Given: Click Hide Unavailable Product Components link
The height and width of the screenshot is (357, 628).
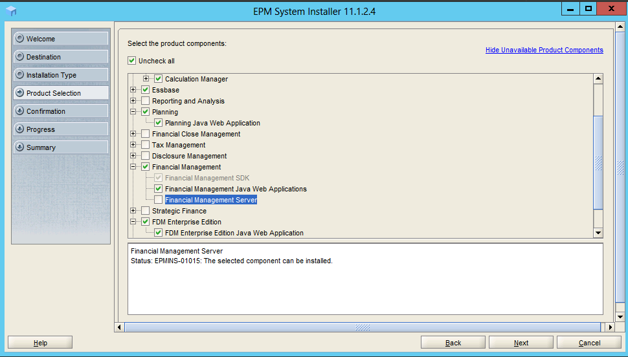Looking at the screenshot, I should 544,50.
